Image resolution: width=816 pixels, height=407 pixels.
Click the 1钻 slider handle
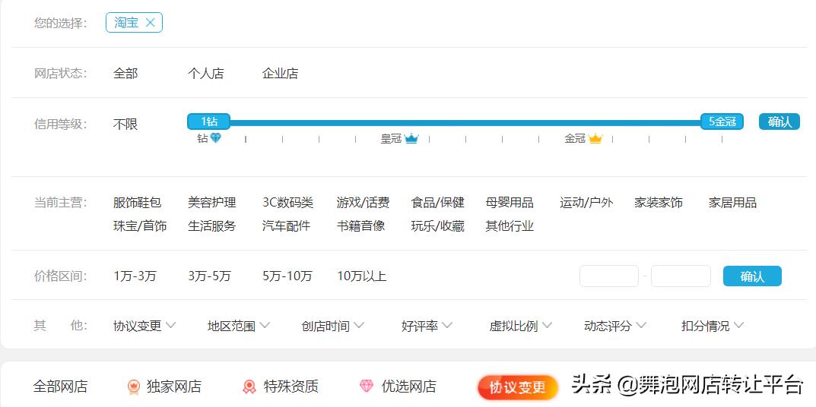[x=208, y=122]
